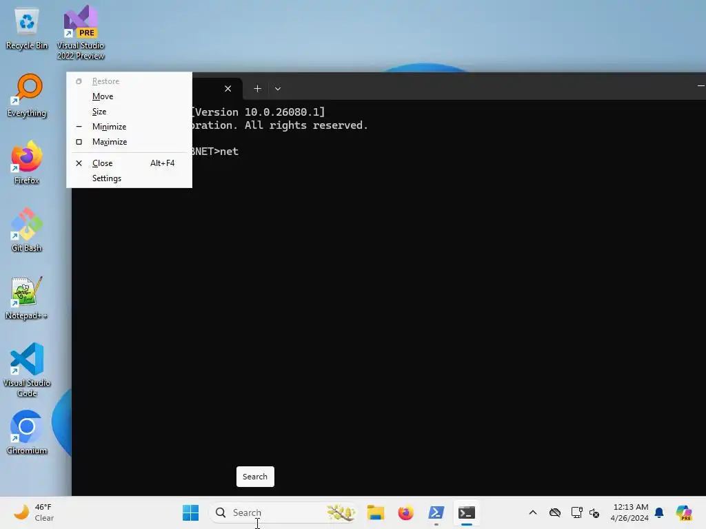Open the notification bell icon
The width and height of the screenshot is (706, 529).
(659, 512)
